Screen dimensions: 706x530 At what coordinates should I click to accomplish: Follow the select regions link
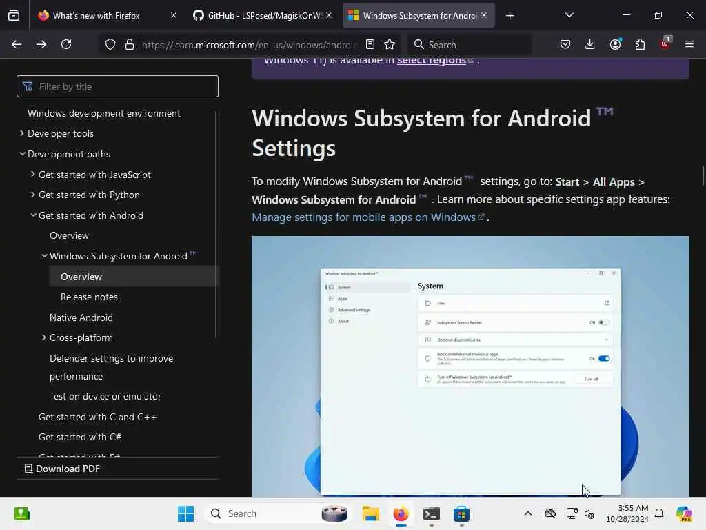coord(432,61)
